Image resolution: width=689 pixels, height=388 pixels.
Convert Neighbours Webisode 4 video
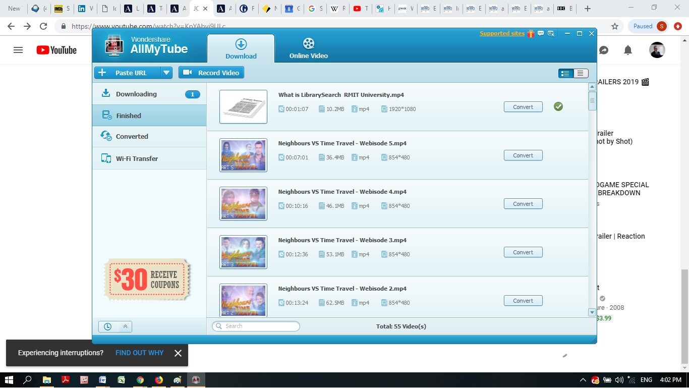point(523,204)
